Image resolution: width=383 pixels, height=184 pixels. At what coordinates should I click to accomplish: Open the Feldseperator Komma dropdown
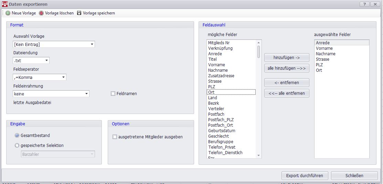pos(63,77)
